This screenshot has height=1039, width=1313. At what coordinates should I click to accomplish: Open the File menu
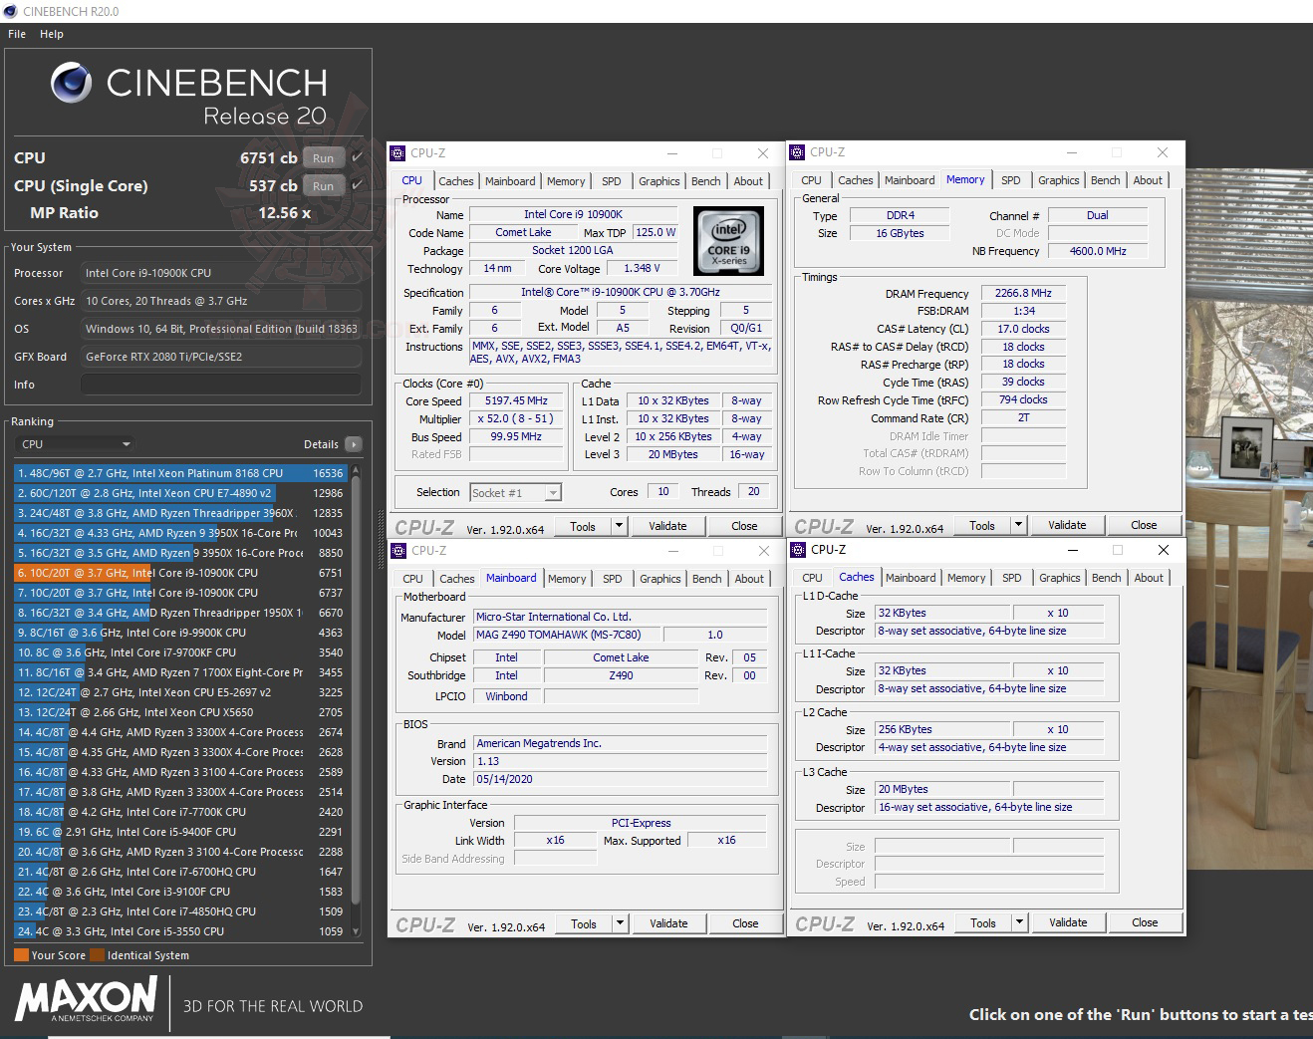click(16, 33)
